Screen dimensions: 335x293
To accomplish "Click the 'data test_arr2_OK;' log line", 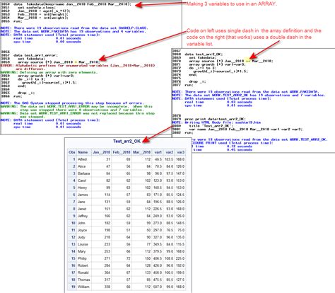I will [204, 54].
